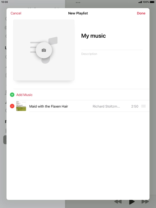Tap the three-dot multitasking indicator at top
Image resolution: width=156 pixels, height=208 pixels.
(78, 3)
